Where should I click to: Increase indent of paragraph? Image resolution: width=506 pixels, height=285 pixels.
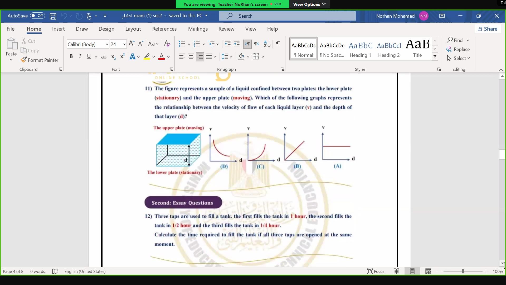coord(237,44)
